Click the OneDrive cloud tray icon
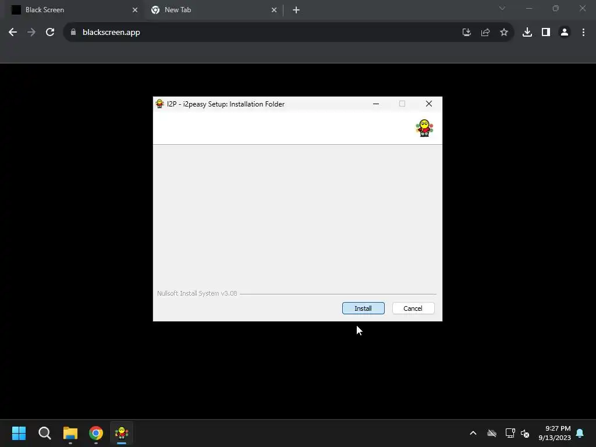The image size is (596, 447). click(492, 433)
